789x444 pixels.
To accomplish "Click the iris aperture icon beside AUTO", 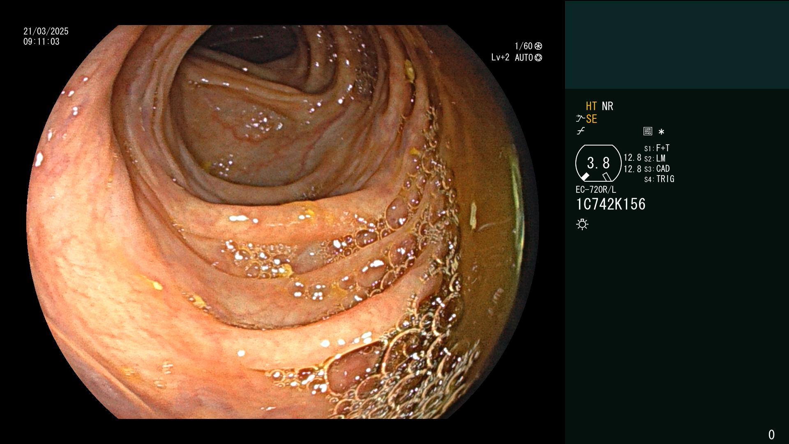I will (x=538, y=58).
